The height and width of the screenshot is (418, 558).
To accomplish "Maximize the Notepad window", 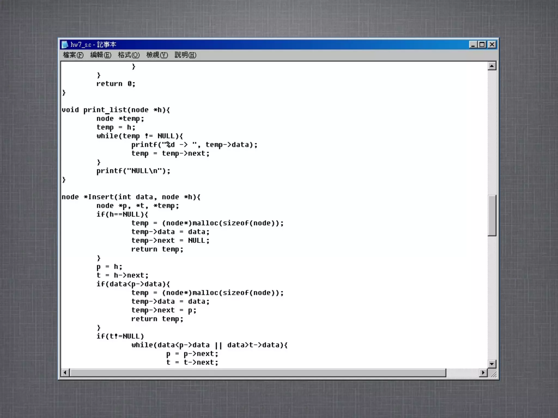I will coord(482,45).
